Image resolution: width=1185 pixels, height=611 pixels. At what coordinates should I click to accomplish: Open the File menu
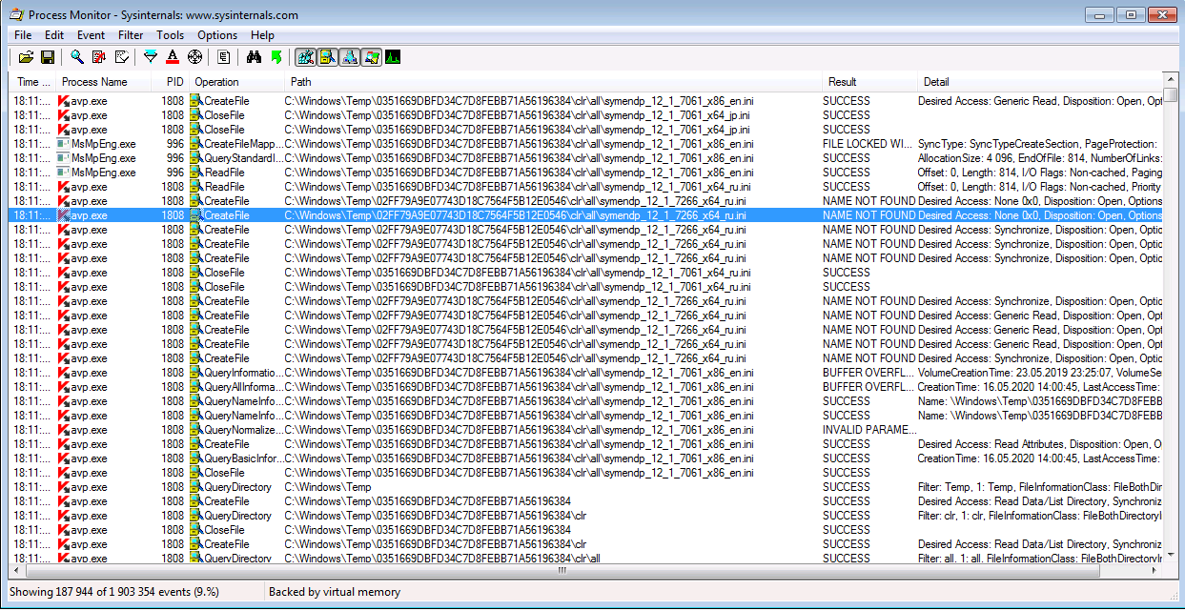click(x=23, y=35)
